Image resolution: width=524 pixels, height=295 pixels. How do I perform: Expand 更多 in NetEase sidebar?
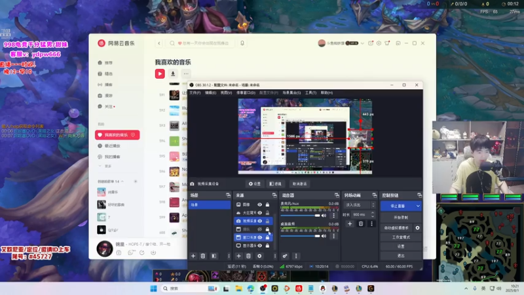coord(105,167)
